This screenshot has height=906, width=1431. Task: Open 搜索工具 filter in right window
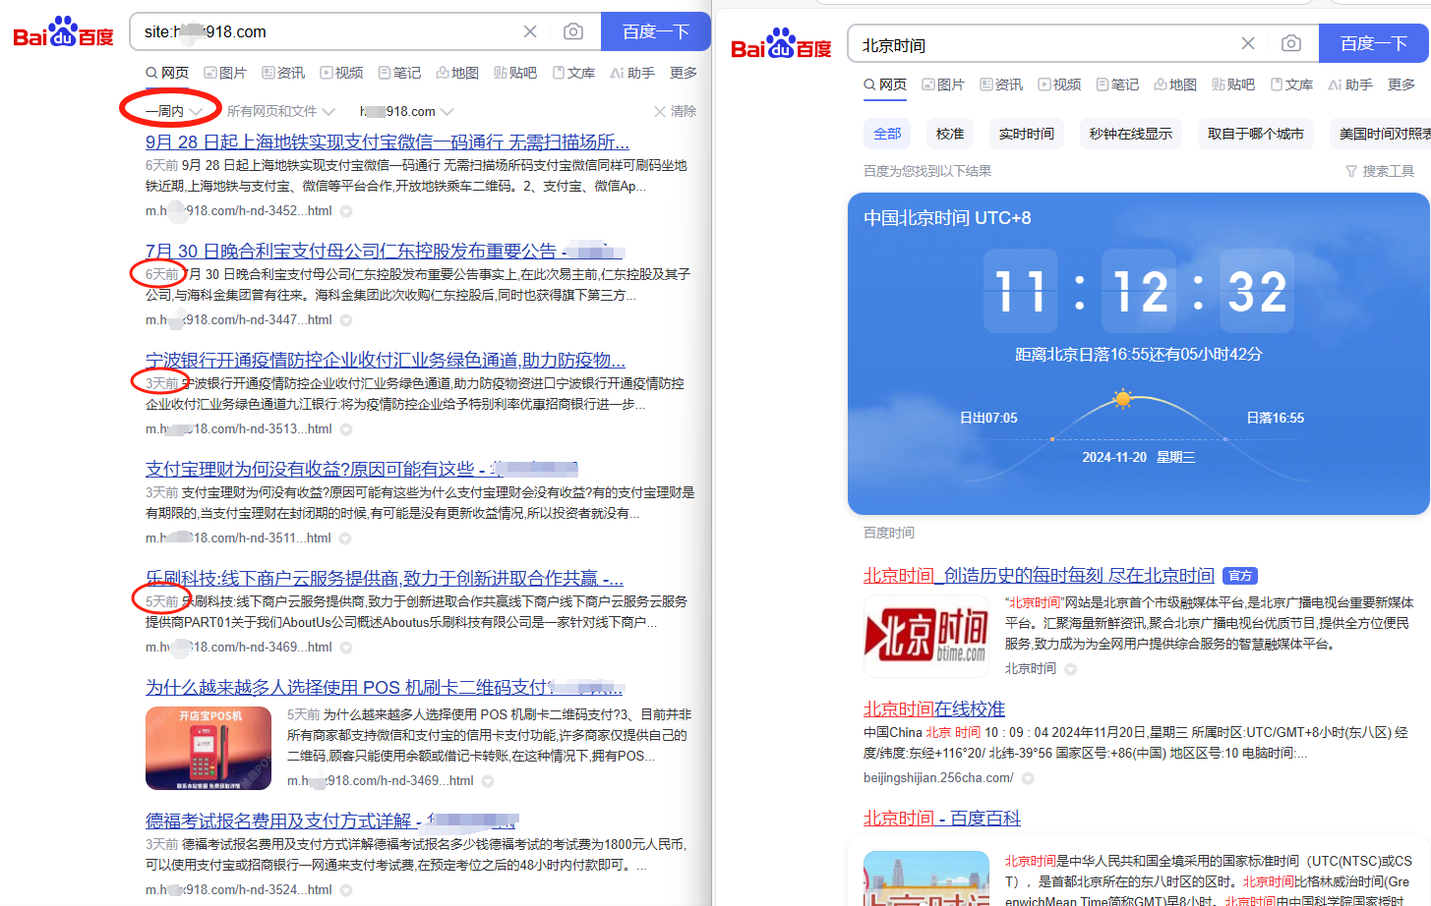click(x=1380, y=171)
